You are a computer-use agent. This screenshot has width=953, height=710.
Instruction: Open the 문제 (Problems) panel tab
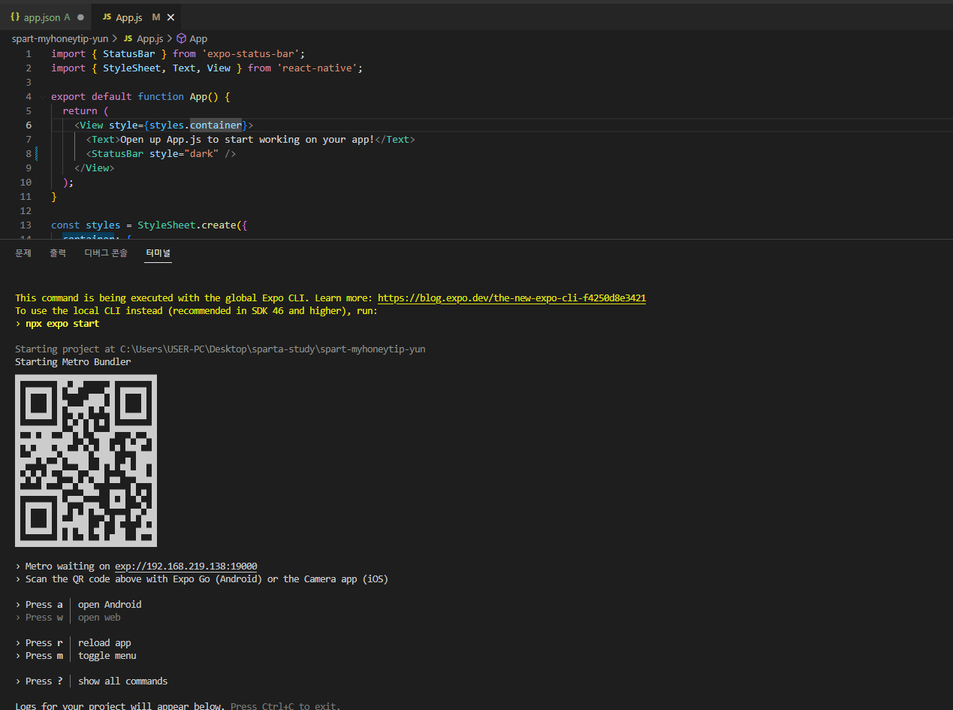pos(23,253)
